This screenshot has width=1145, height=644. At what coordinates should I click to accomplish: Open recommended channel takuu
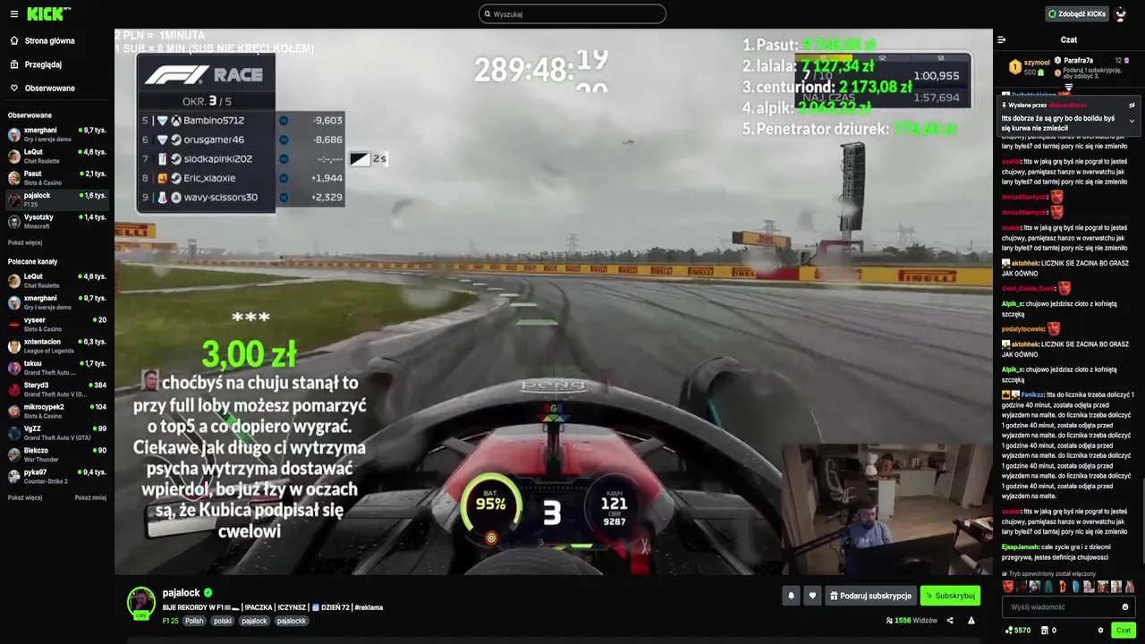57,367
